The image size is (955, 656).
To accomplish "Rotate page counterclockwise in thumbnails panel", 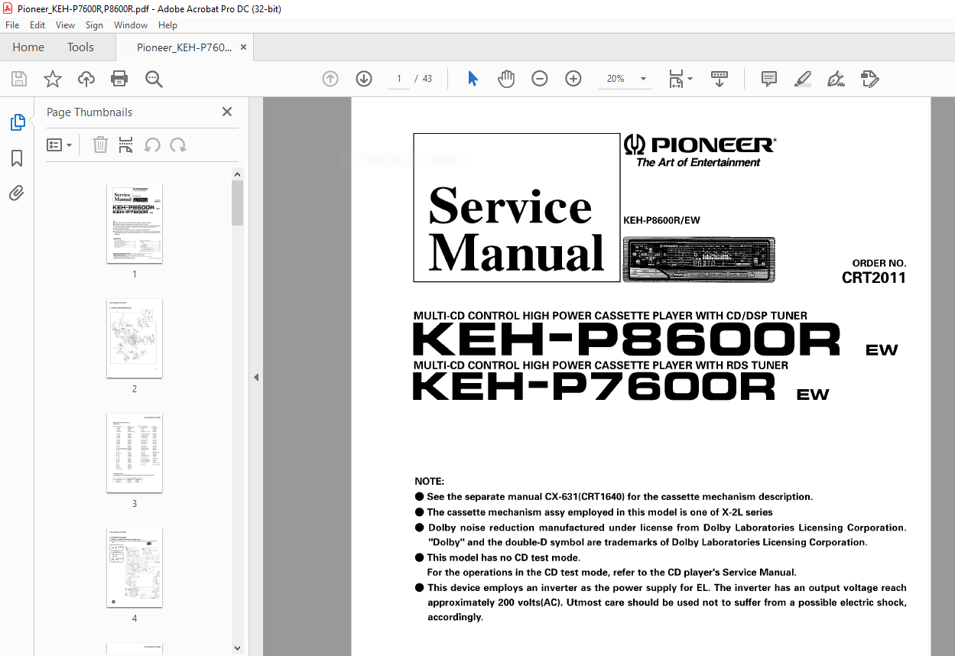I will [152, 145].
